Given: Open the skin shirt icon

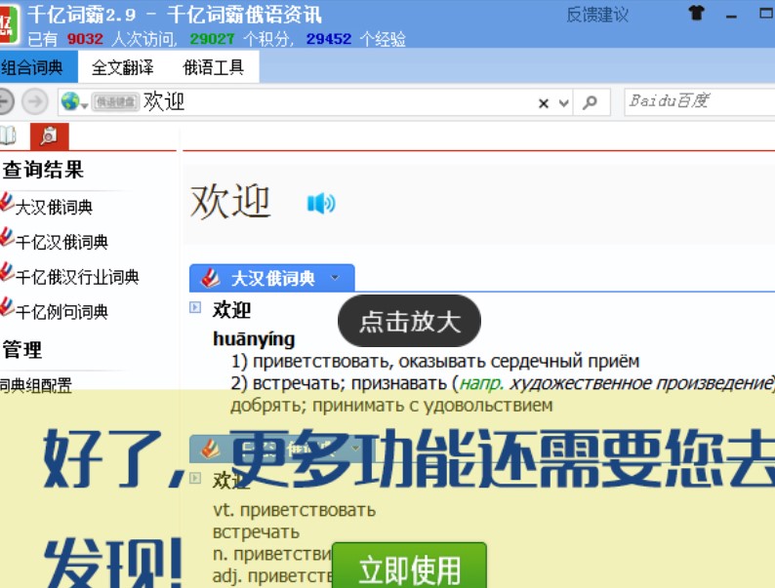Looking at the screenshot, I should (696, 14).
